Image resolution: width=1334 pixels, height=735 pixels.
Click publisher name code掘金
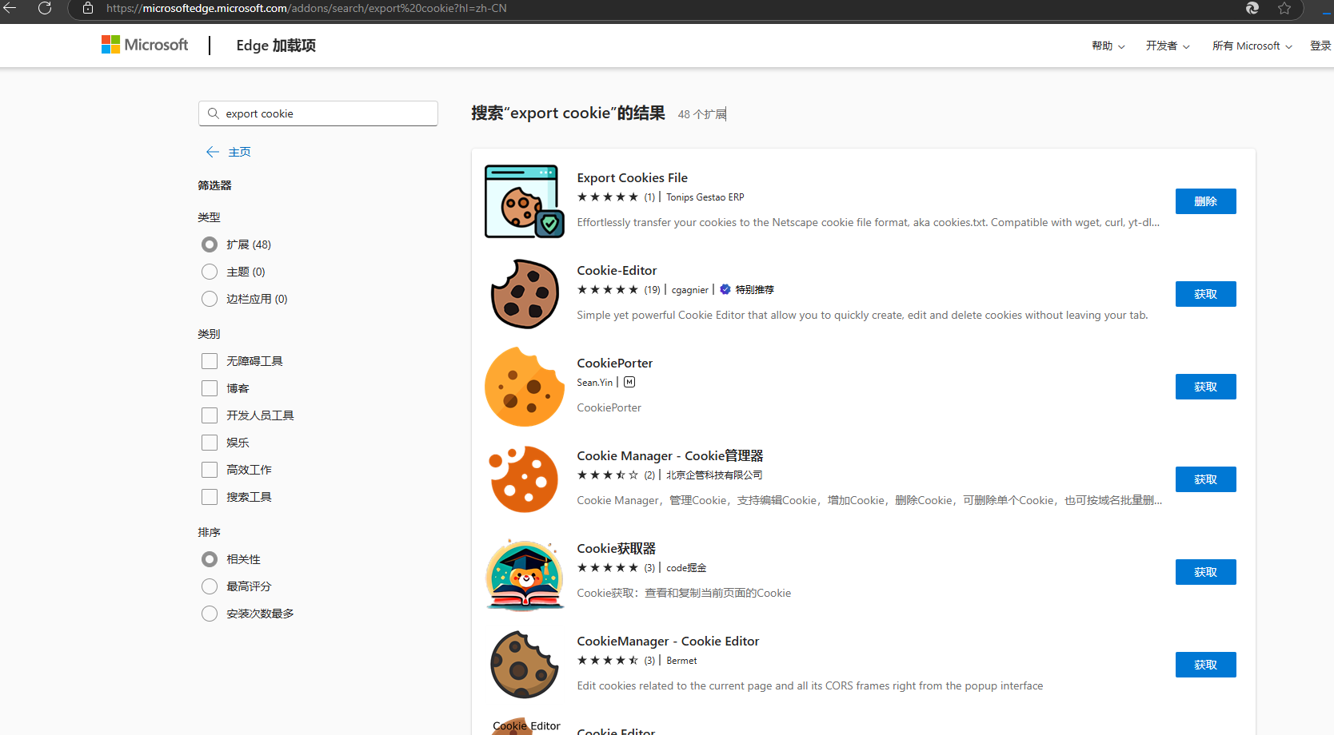(x=686, y=568)
